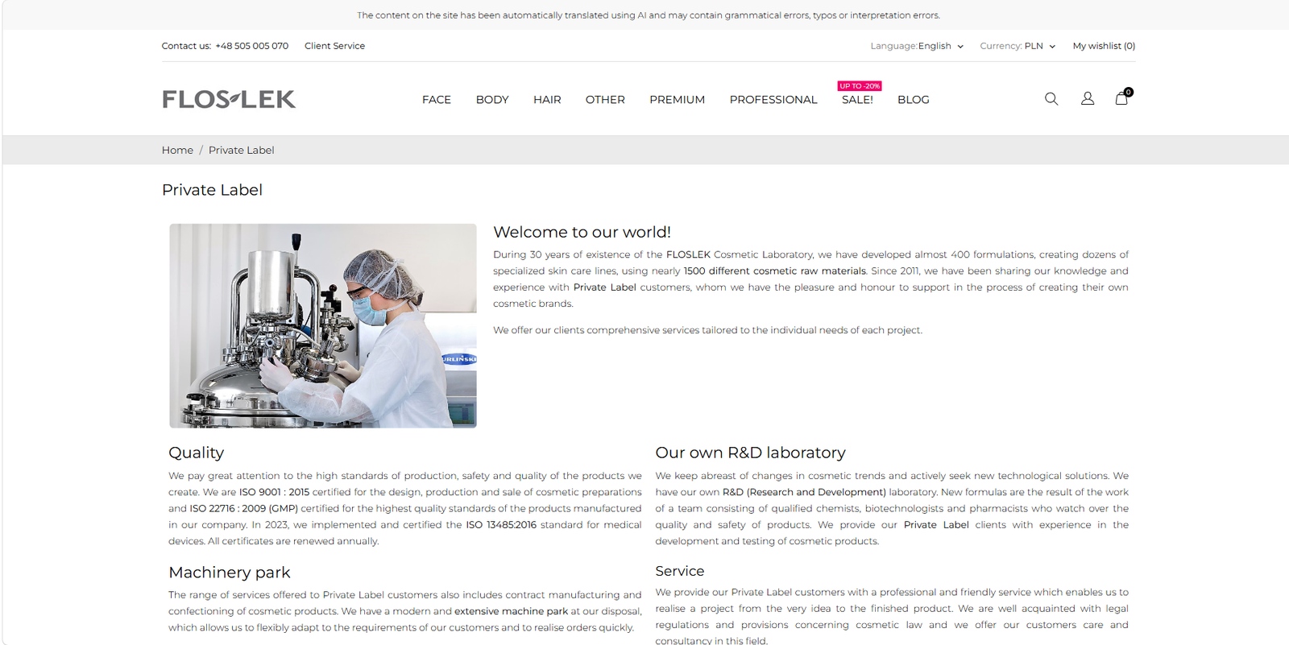Open the PREMIUM menu
1289x645 pixels.
point(678,100)
